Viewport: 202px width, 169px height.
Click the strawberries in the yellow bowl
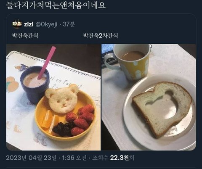[x=81, y=119]
